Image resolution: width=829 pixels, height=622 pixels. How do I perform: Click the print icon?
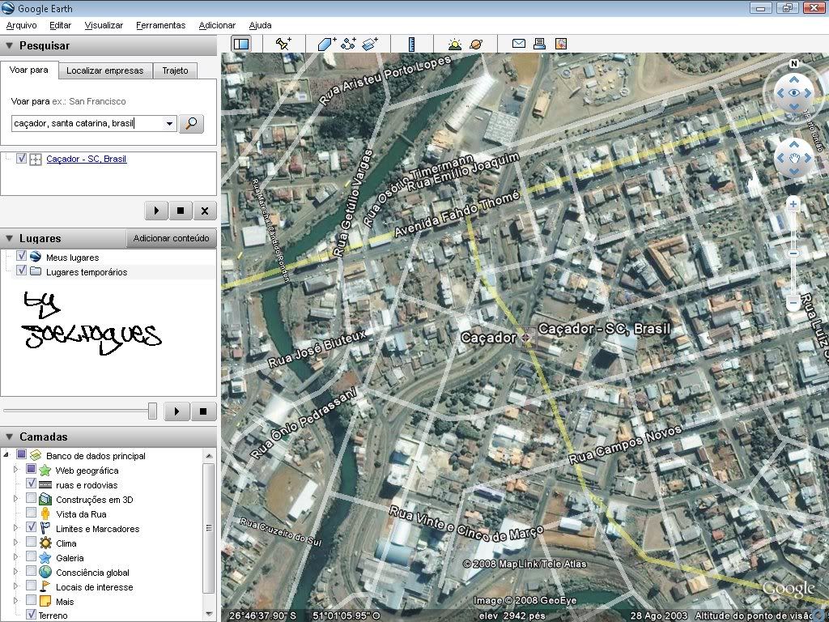(x=539, y=44)
